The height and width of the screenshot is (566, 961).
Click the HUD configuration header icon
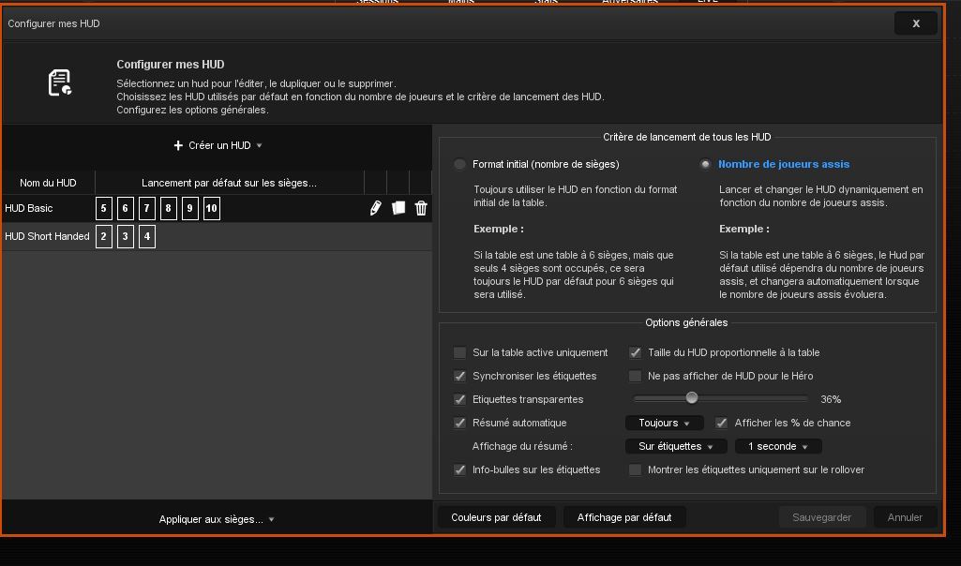click(60, 82)
